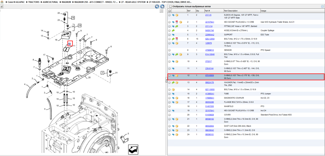Viewport: 325px width, 156px height.
Task: Open MAGNUM 250 - AFS CONNECT breadcrumb
Action: 97,2
